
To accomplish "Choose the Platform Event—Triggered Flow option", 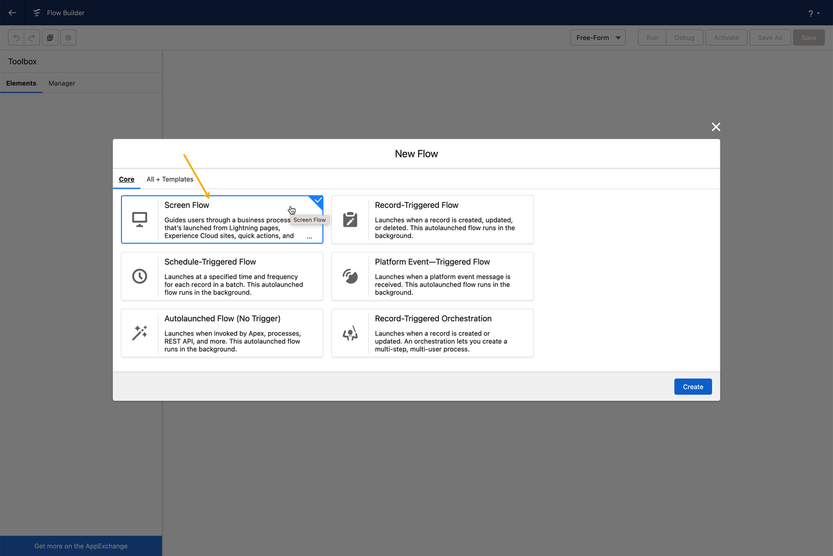I will click(x=432, y=276).
